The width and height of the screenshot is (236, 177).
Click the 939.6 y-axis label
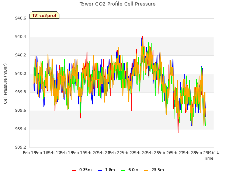(x=21, y=111)
